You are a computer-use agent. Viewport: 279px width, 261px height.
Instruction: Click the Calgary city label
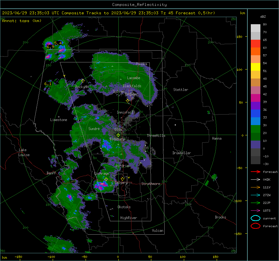point(121,182)
